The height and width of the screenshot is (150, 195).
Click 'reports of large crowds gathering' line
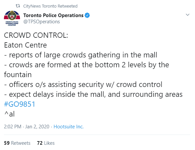[x=81, y=55]
